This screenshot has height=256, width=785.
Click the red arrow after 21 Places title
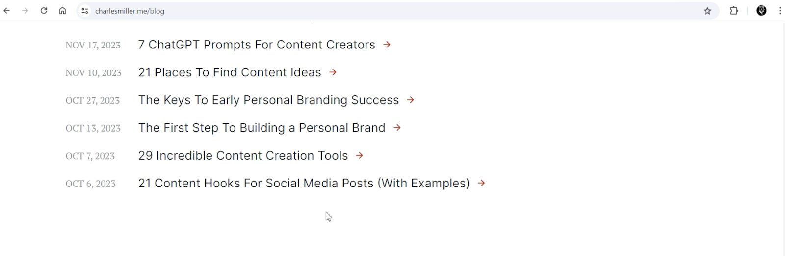pyautogui.click(x=333, y=72)
